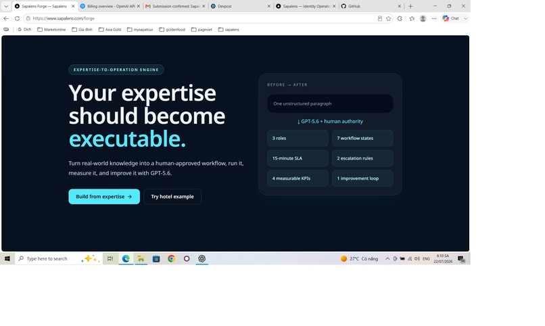Image resolution: width=545 pixels, height=326 pixels.
Task: Click the 1 improvement loop card
Action: tap(362, 179)
